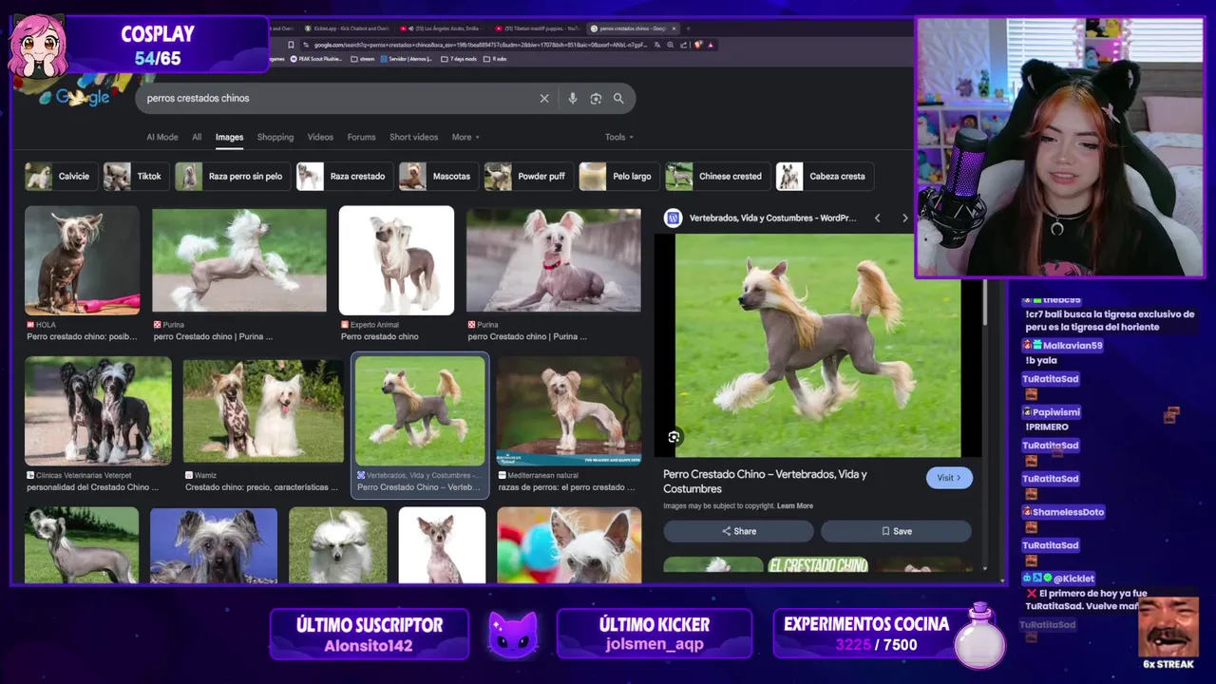
Task: Clear the search box with the X icon
Action: coord(544,98)
